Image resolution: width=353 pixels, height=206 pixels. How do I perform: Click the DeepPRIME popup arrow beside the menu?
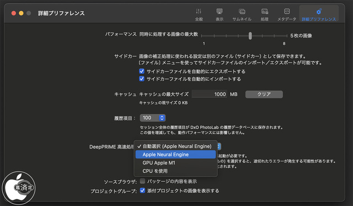coord(218,146)
